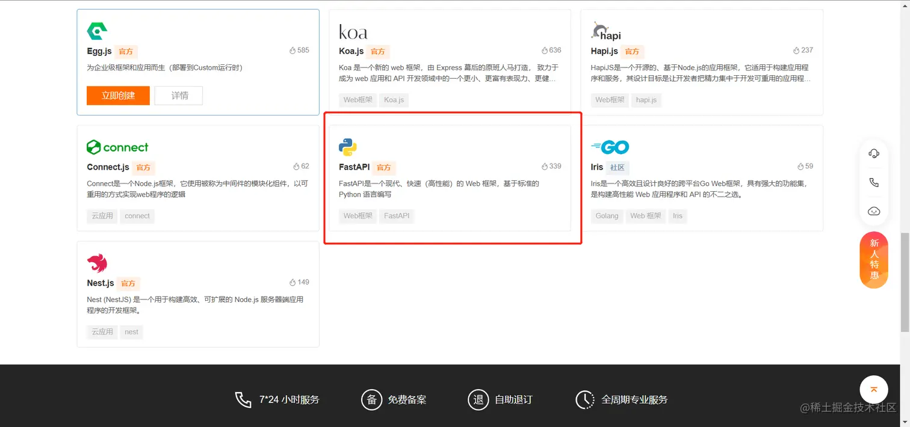The height and width of the screenshot is (427, 910).
Task: Click the GO logo on Iris card
Action: (x=610, y=147)
